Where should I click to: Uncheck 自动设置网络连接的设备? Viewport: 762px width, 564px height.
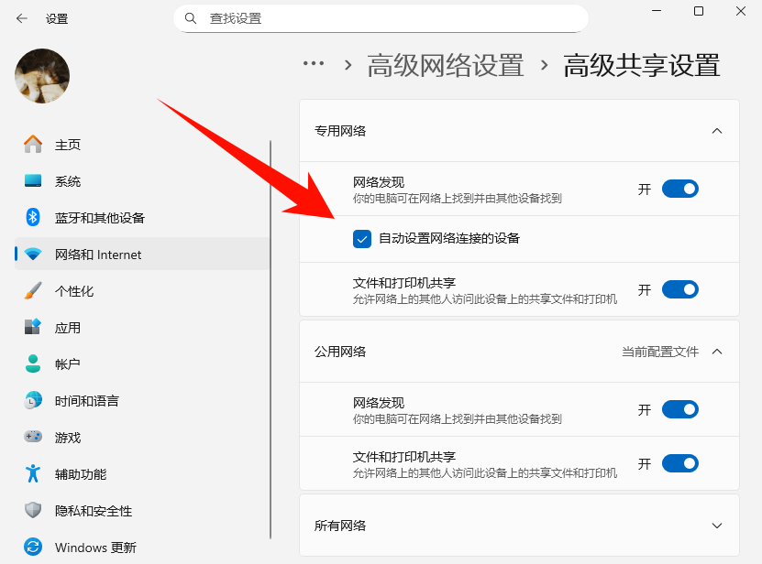click(x=360, y=239)
